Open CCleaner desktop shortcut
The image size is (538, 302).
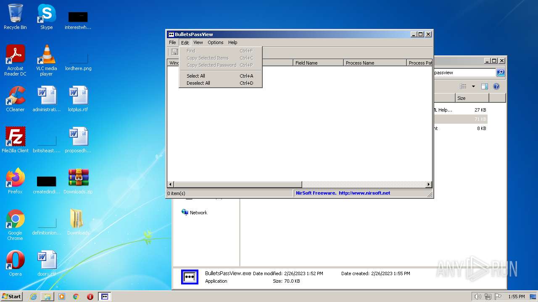tap(15, 99)
